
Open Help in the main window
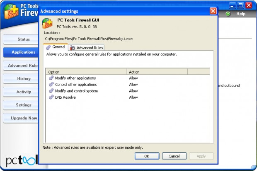(x=240, y=14)
